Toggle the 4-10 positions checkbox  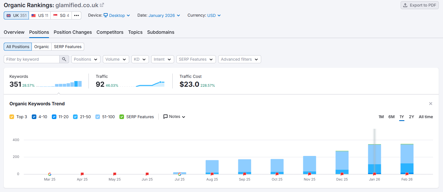(x=34, y=117)
